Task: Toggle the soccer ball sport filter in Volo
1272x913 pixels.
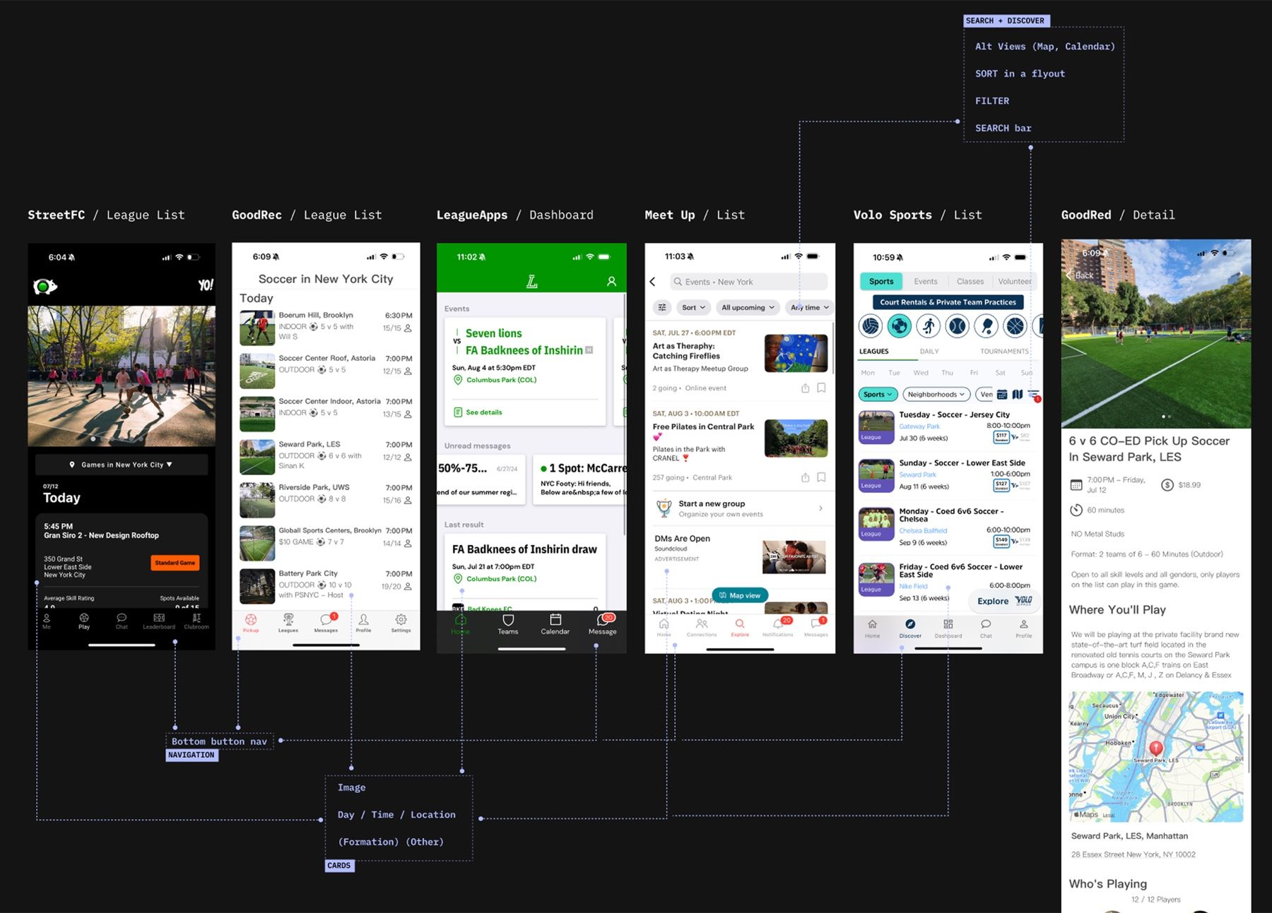Action: point(900,326)
